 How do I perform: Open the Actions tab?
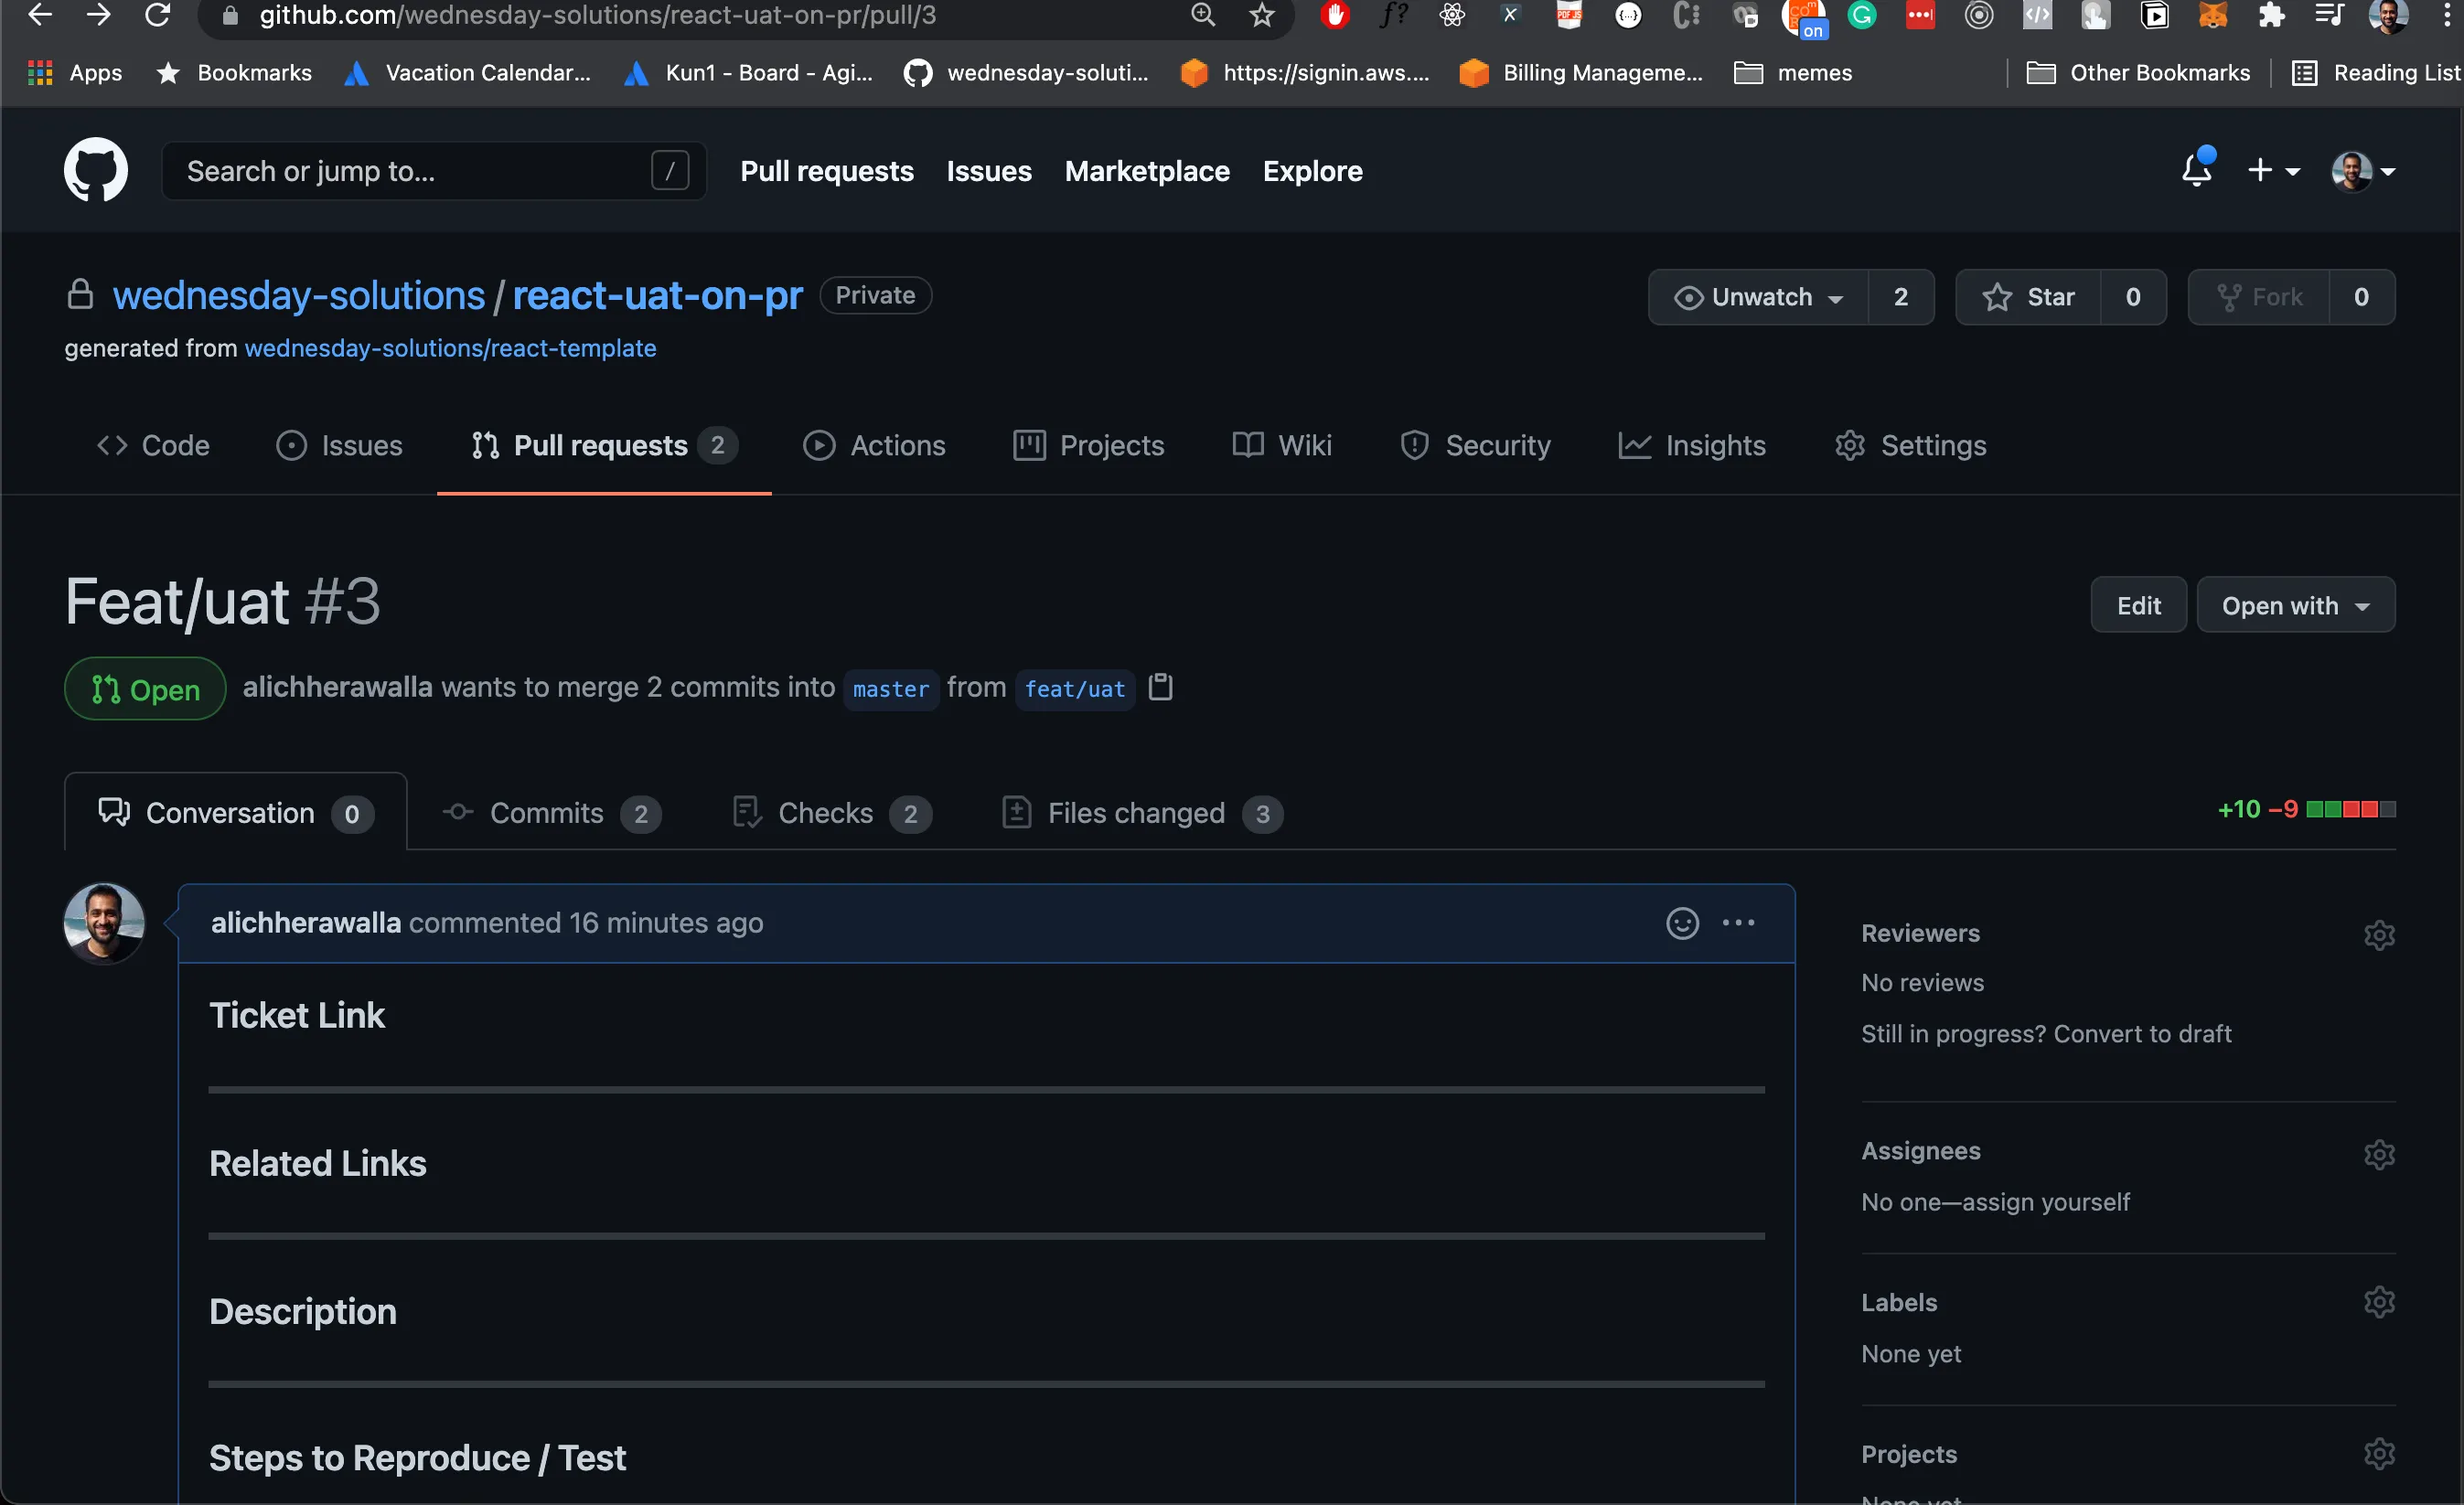(874, 445)
